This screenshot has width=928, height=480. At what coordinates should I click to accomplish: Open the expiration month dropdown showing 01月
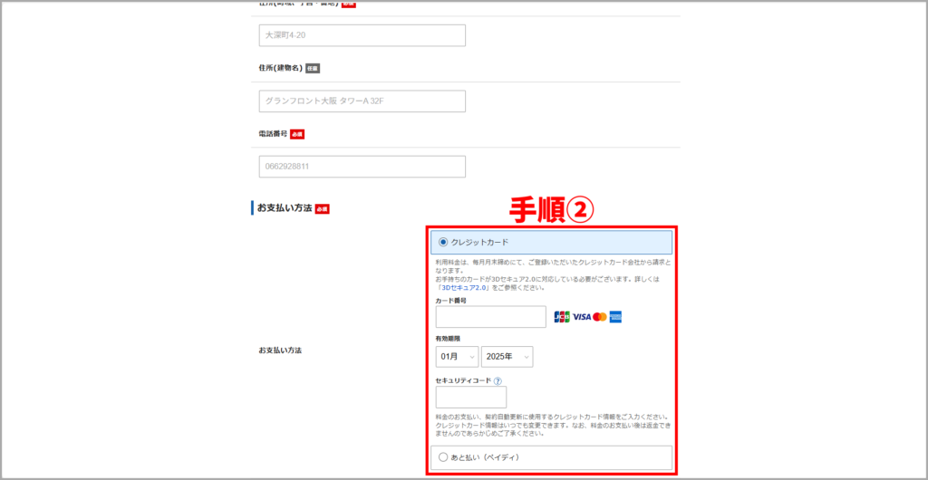(x=457, y=357)
